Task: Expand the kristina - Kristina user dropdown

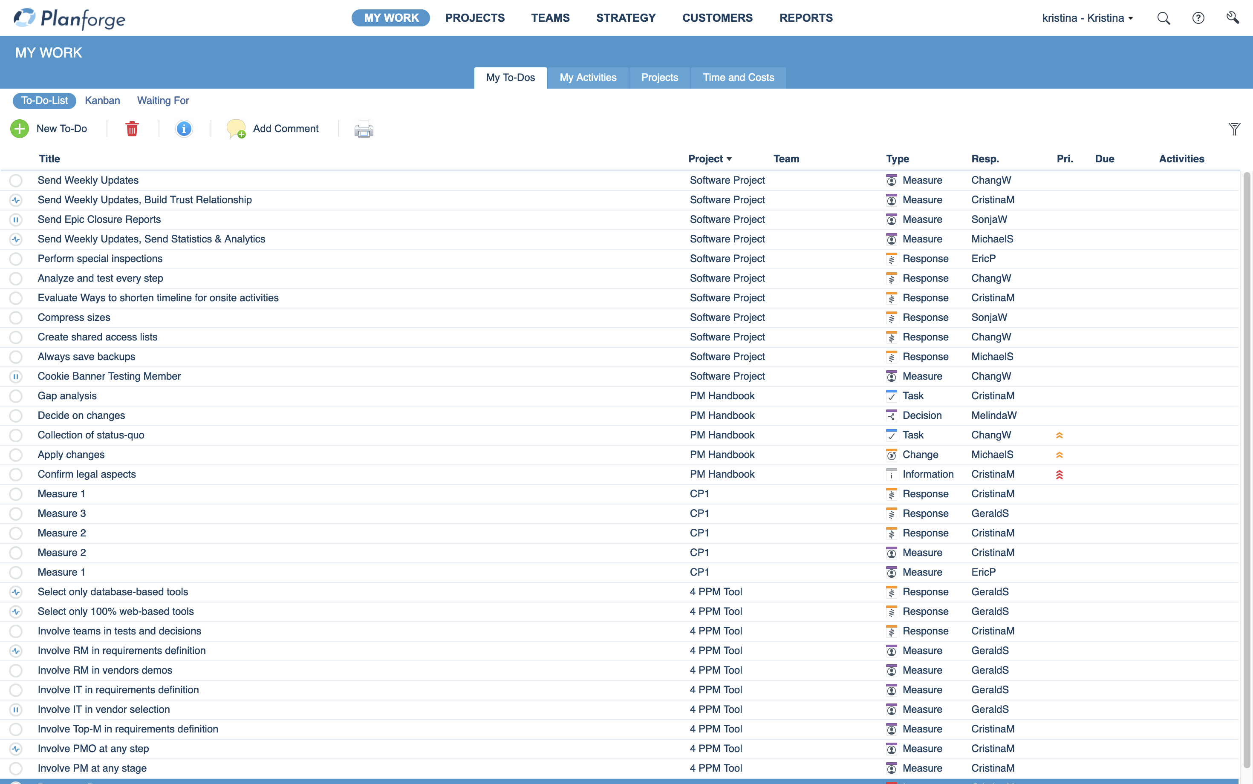Action: point(1088,18)
